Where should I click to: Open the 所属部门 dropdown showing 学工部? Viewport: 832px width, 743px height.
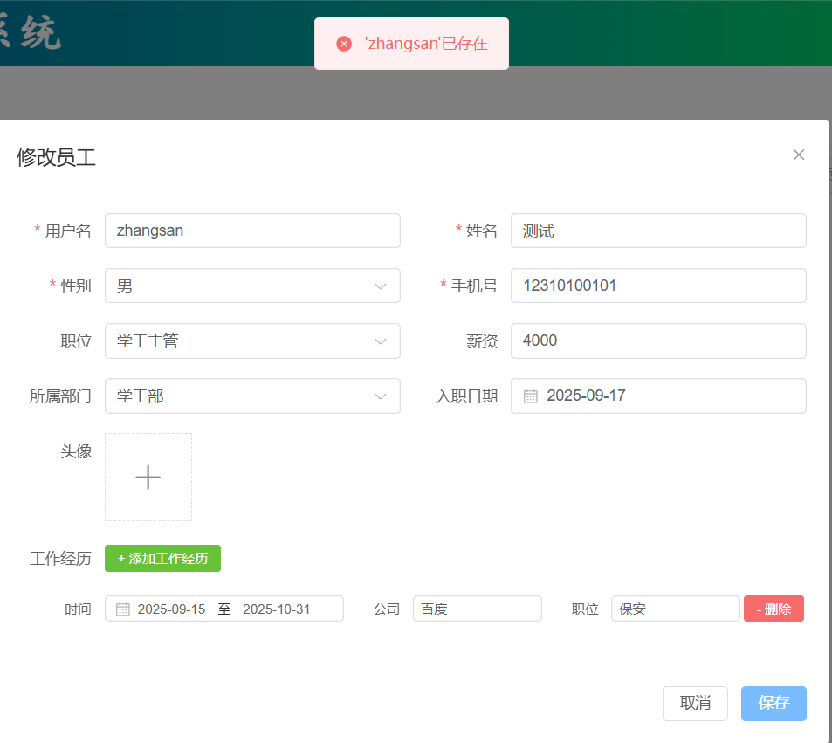coord(252,396)
